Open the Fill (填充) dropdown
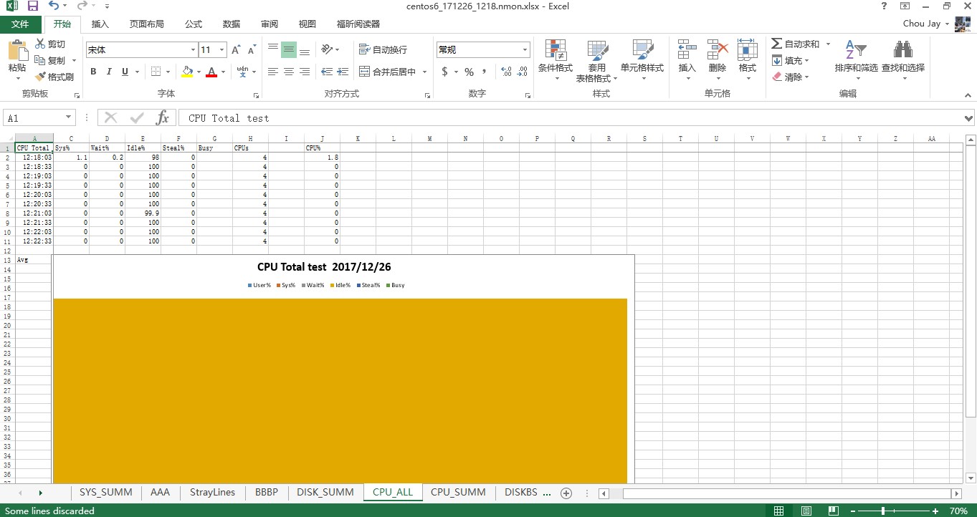 [x=791, y=61]
